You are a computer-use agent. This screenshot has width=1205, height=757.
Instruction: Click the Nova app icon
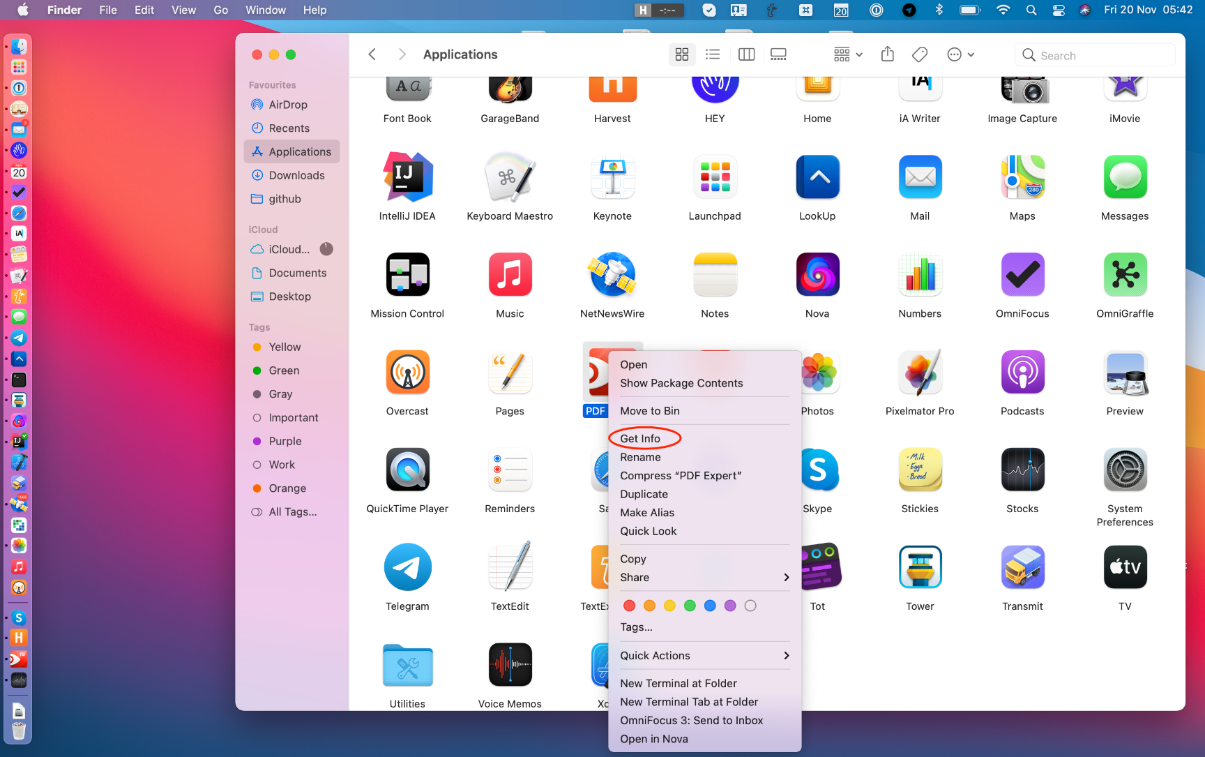tap(817, 275)
